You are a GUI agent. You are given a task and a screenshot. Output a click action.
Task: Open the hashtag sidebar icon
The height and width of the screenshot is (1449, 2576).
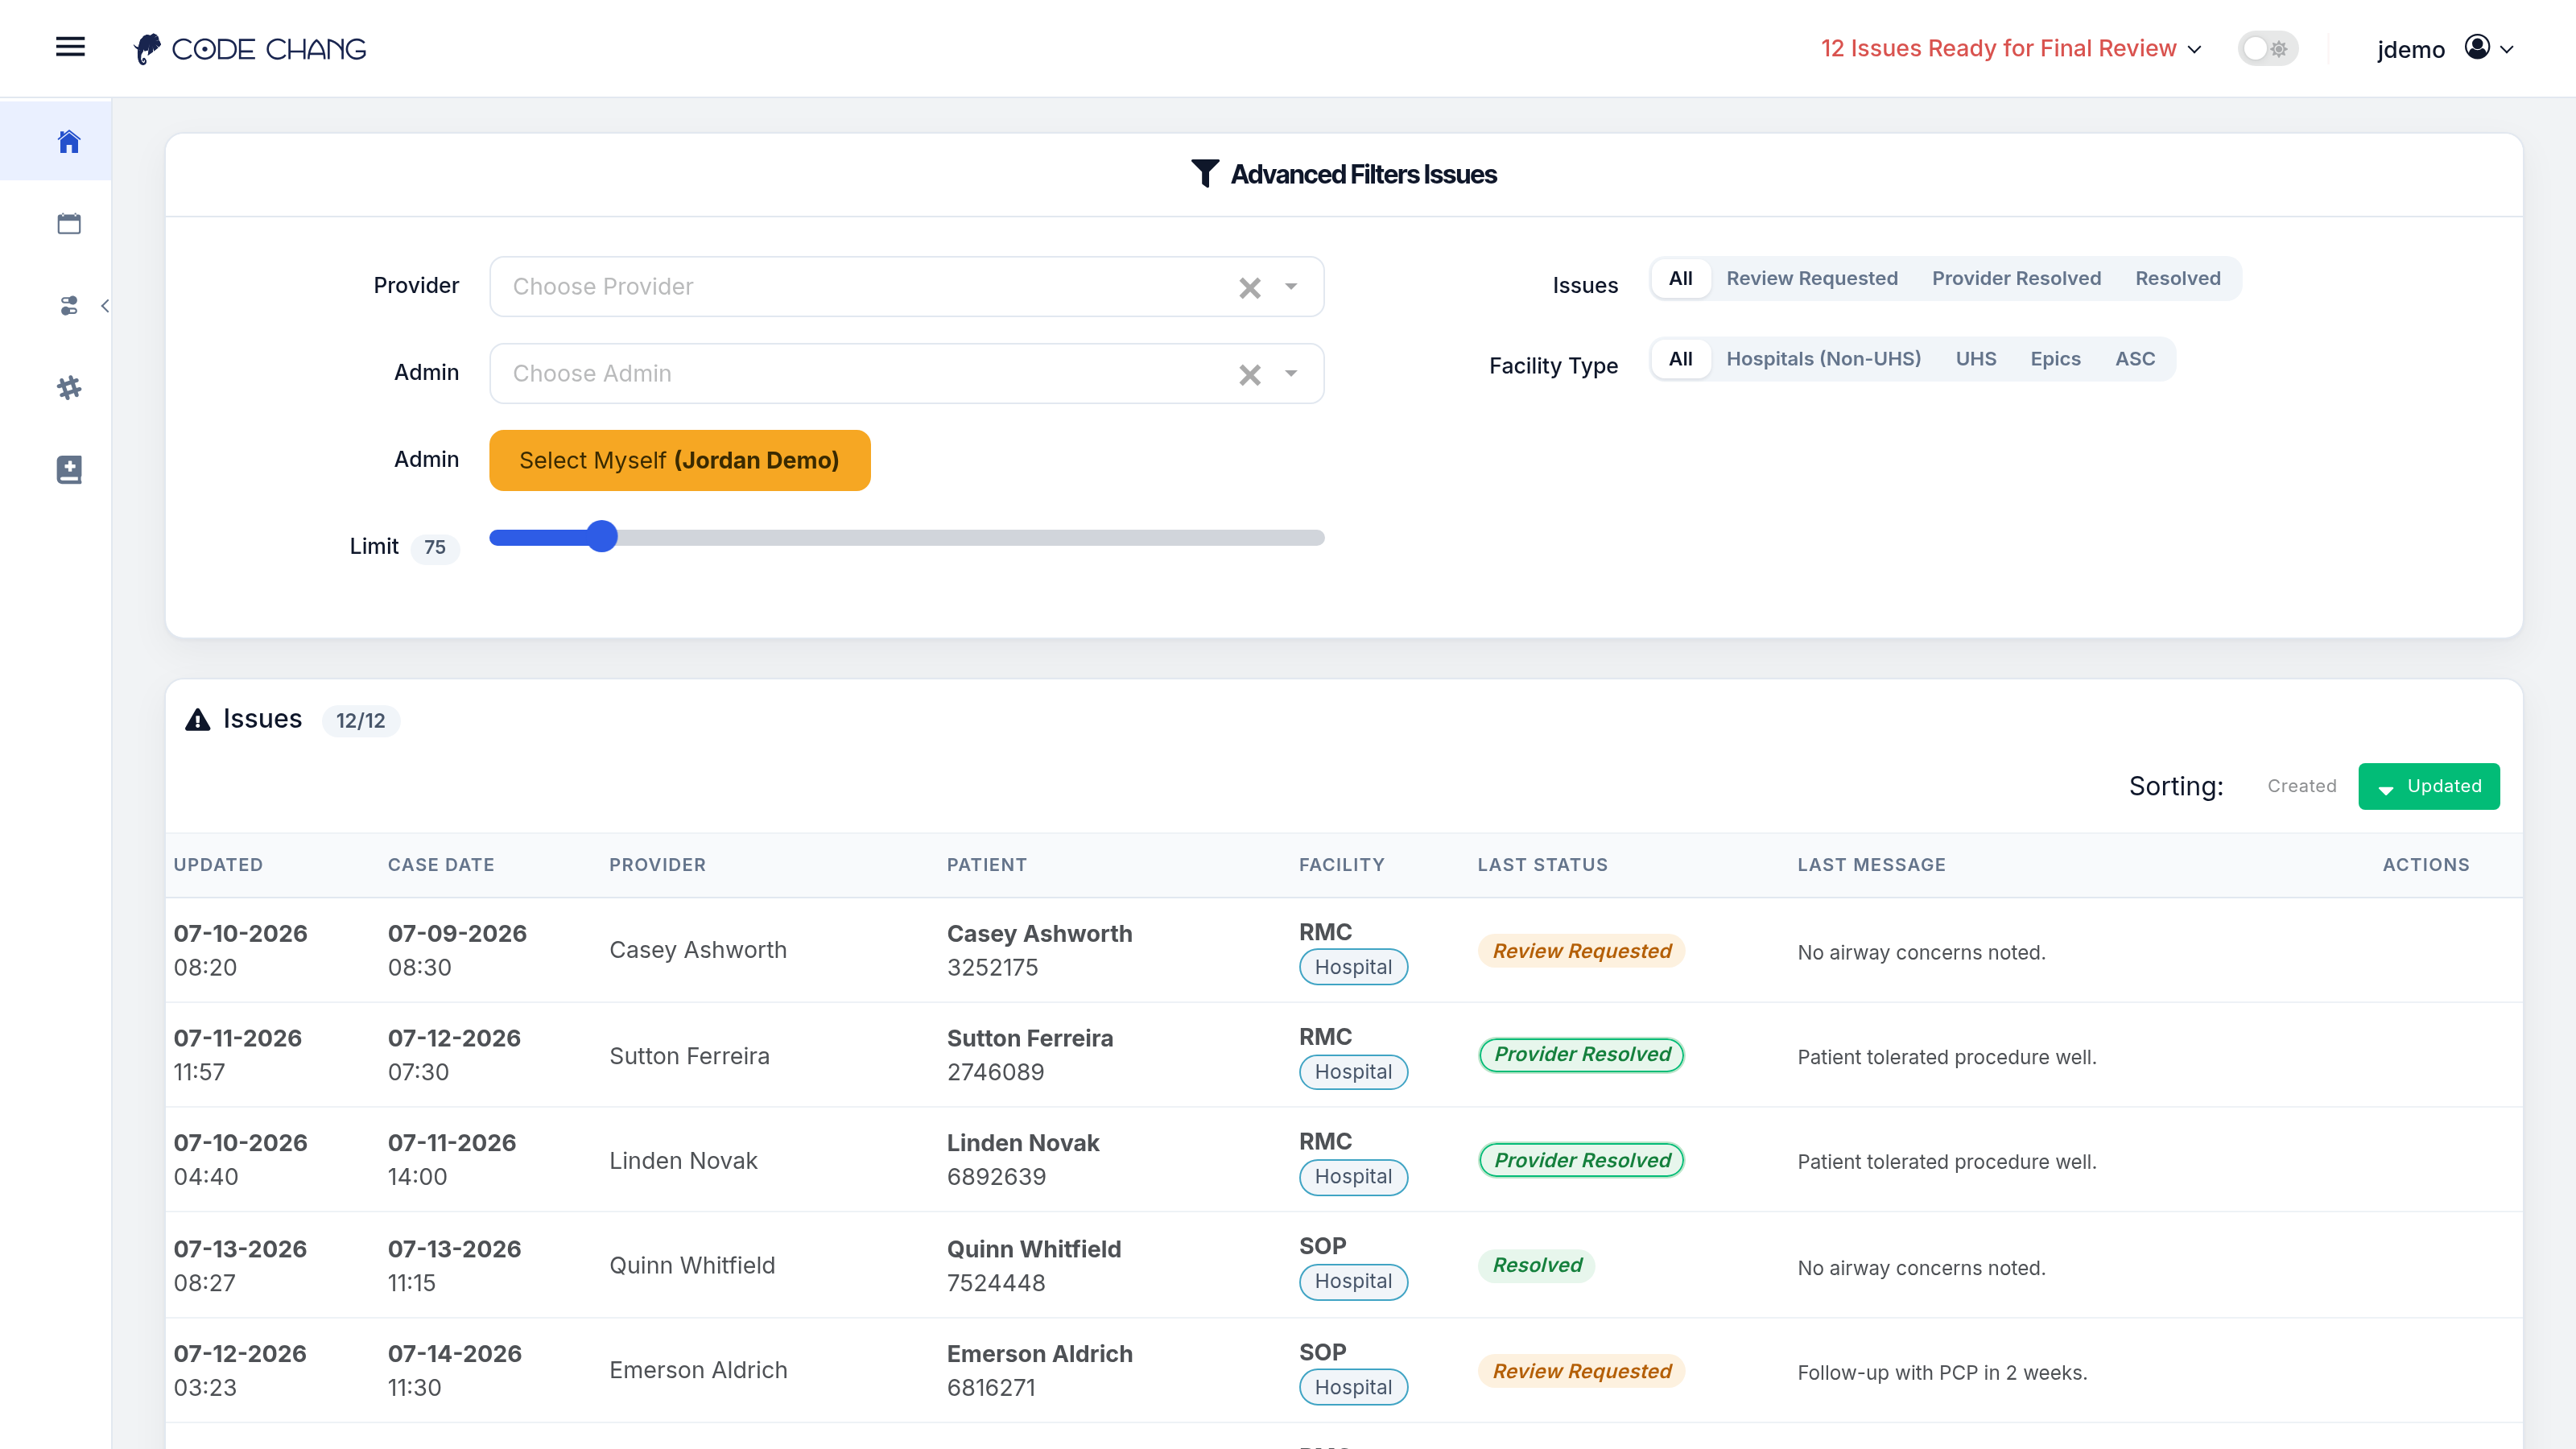point(69,387)
